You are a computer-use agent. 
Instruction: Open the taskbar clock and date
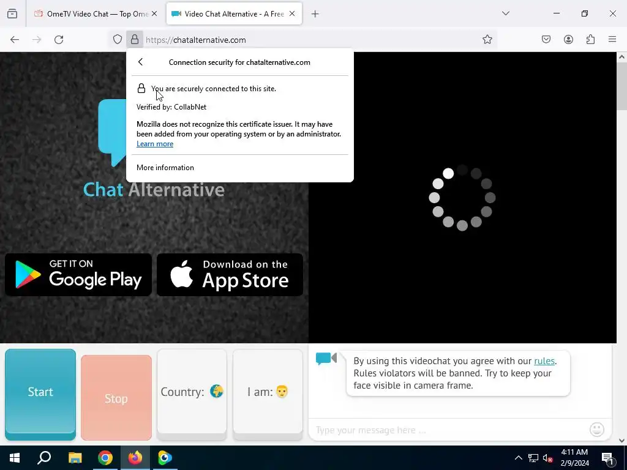[x=574, y=458]
